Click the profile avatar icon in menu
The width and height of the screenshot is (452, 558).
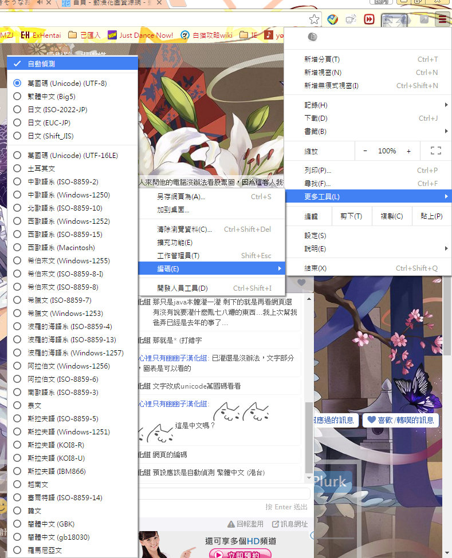(312, 37)
